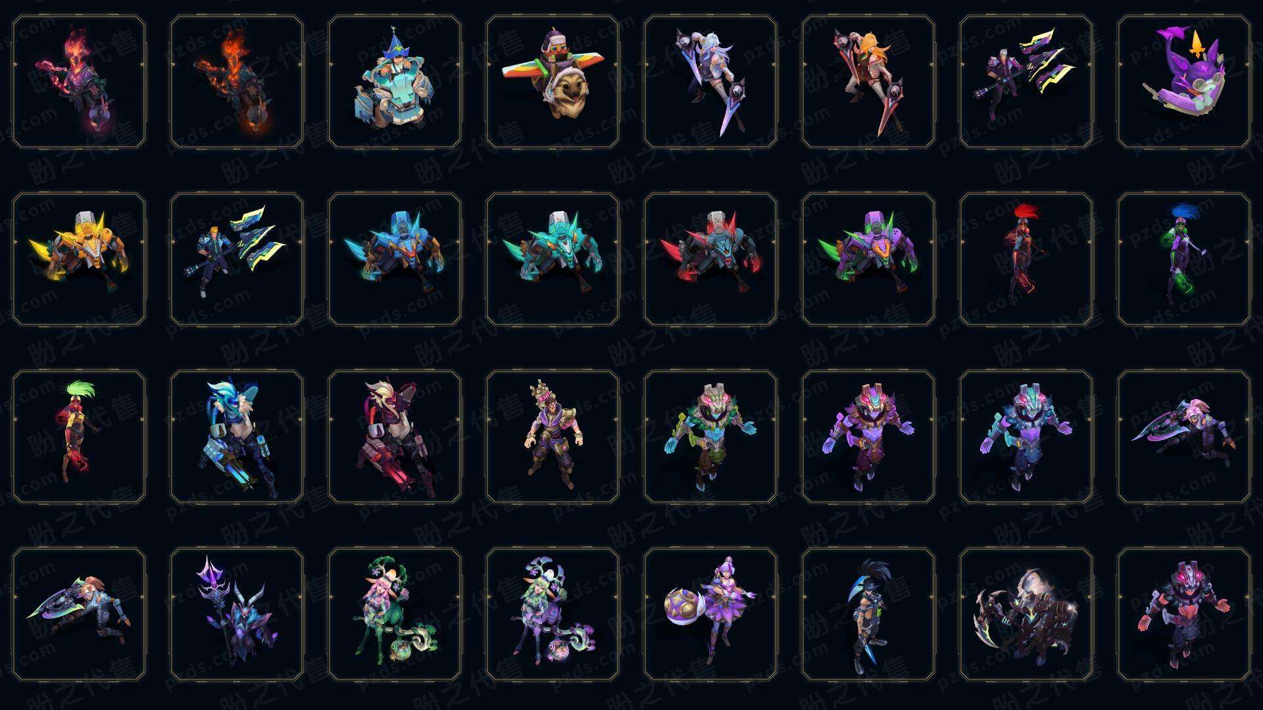
Task: Click the pink-haired centaur with green body
Action: [x=395, y=614]
